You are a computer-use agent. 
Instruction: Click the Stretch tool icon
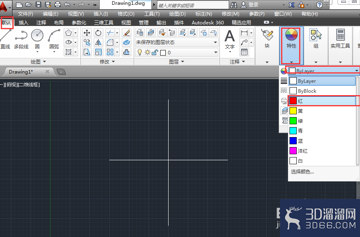pos(87,52)
